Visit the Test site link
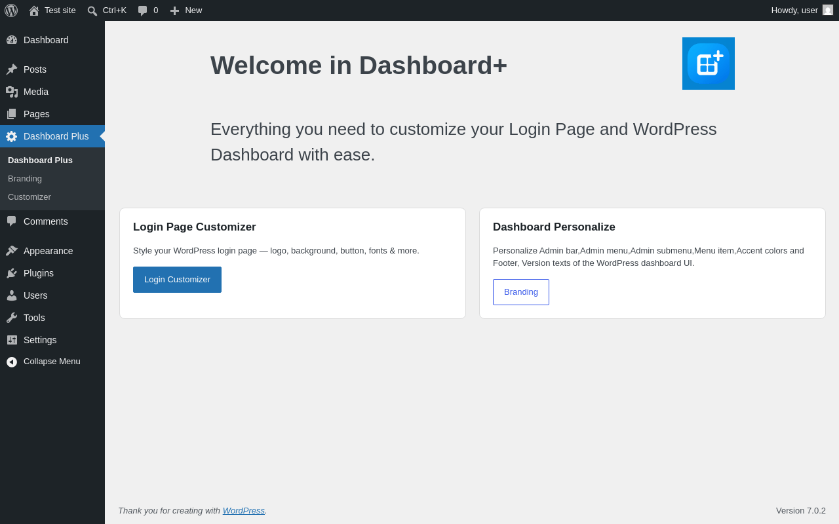The width and height of the screenshot is (839, 524). 60,10
